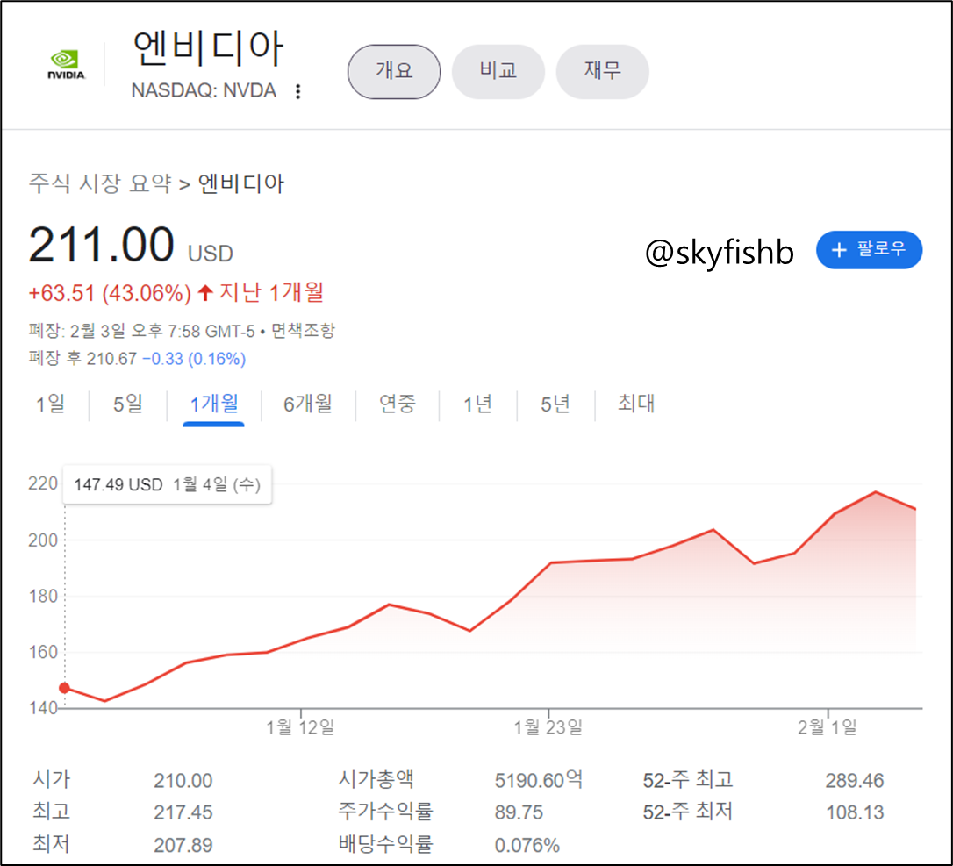Viewport: 953px width, 866px height.
Task: Select the 1개월 chart range
Action: click(x=213, y=405)
